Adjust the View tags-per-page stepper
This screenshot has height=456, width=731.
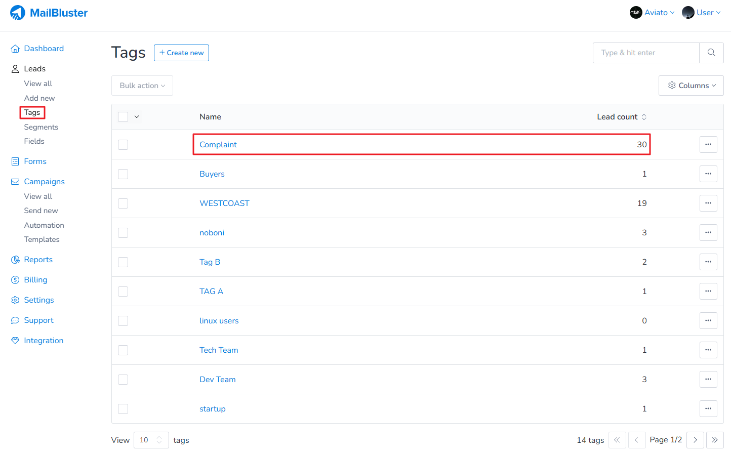159,440
